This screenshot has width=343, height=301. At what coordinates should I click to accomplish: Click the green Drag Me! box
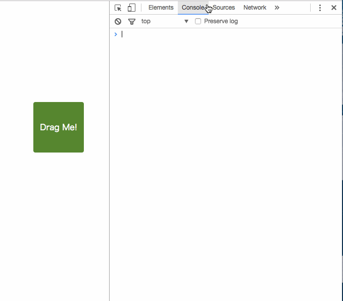point(59,127)
